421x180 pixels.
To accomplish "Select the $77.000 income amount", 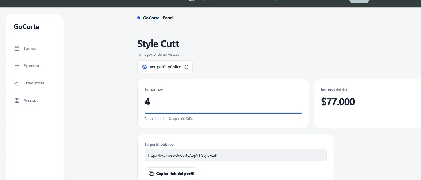I will (338, 102).
